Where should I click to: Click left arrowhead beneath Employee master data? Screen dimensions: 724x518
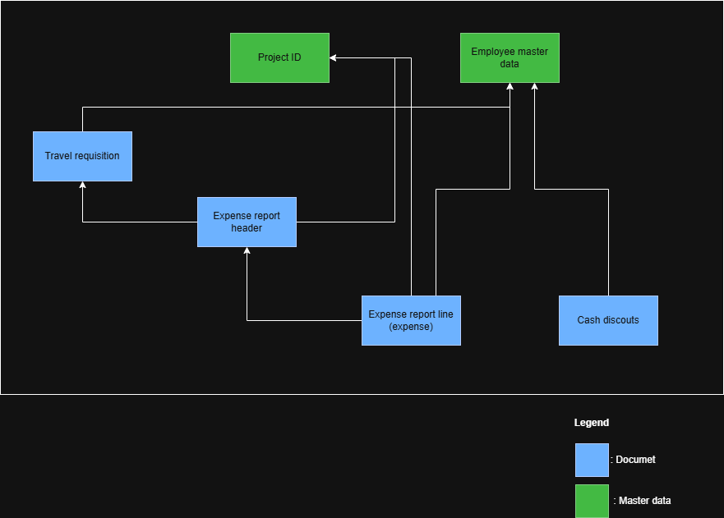coord(510,87)
